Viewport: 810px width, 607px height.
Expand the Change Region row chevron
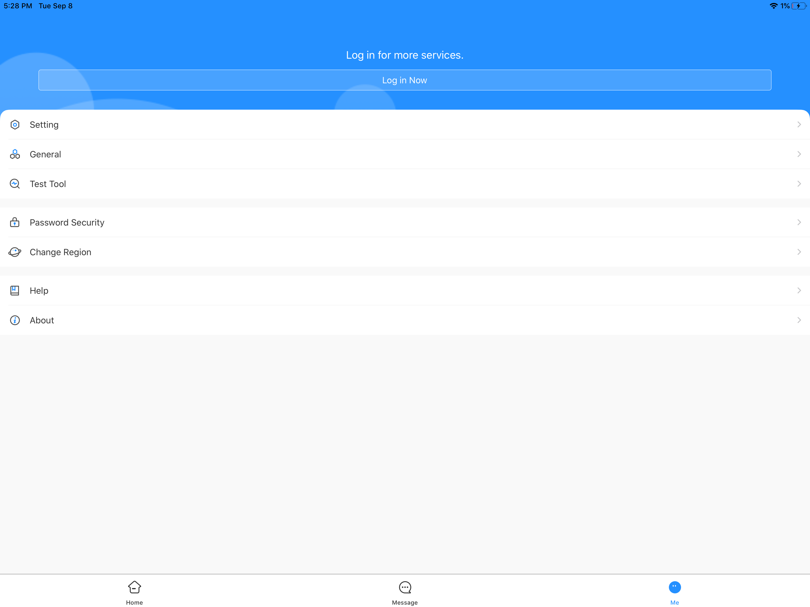pyautogui.click(x=799, y=252)
